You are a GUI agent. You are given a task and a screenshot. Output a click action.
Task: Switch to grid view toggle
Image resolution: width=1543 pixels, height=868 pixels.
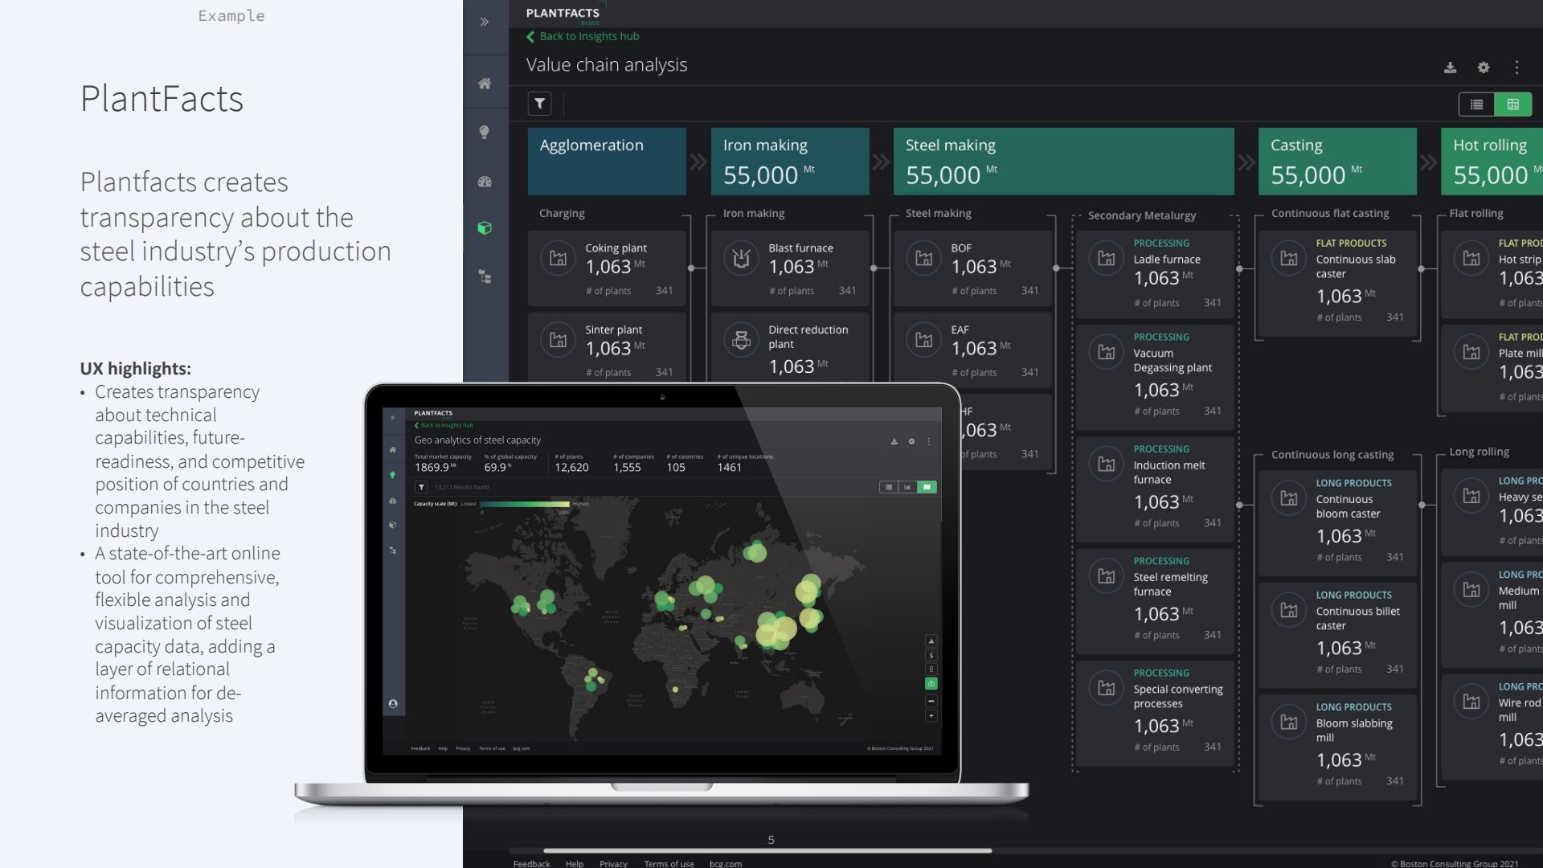[x=1512, y=104]
